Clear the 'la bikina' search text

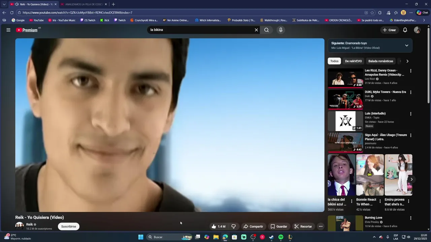[256, 30]
